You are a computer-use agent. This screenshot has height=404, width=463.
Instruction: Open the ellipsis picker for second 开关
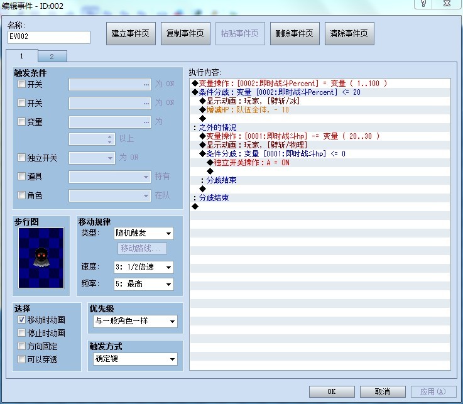[146, 104]
